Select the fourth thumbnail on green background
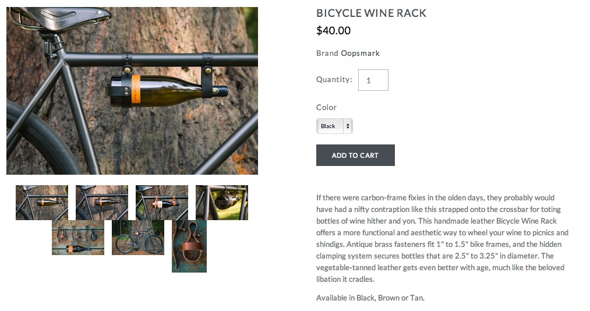The height and width of the screenshot is (311, 590). coord(222,202)
